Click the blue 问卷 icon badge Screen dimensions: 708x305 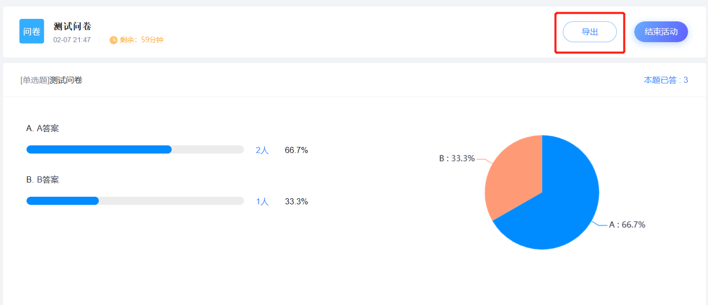[x=32, y=32]
